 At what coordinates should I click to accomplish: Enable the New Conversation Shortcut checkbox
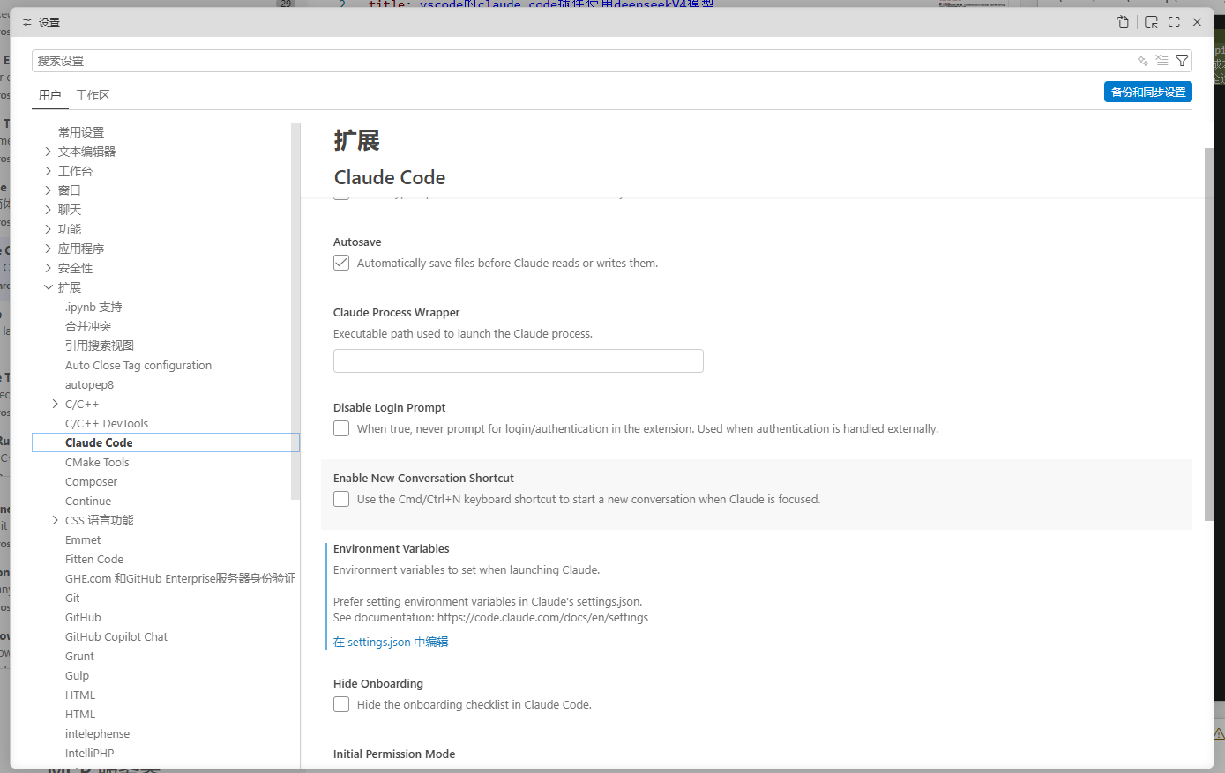pyautogui.click(x=341, y=499)
